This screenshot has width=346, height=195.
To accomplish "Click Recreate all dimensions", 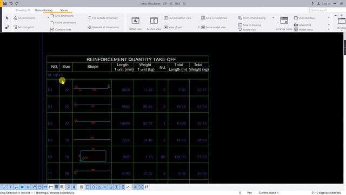I will [103, 27].
